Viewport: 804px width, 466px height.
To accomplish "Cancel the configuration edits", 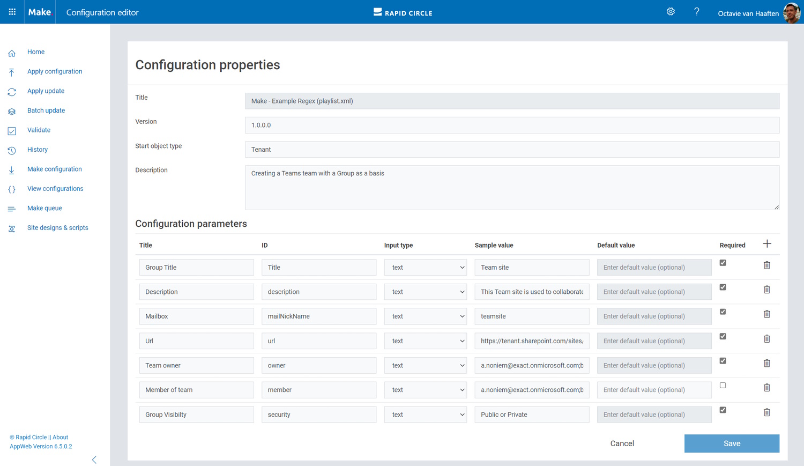I will pyautogui.click(x=622, y=443).
